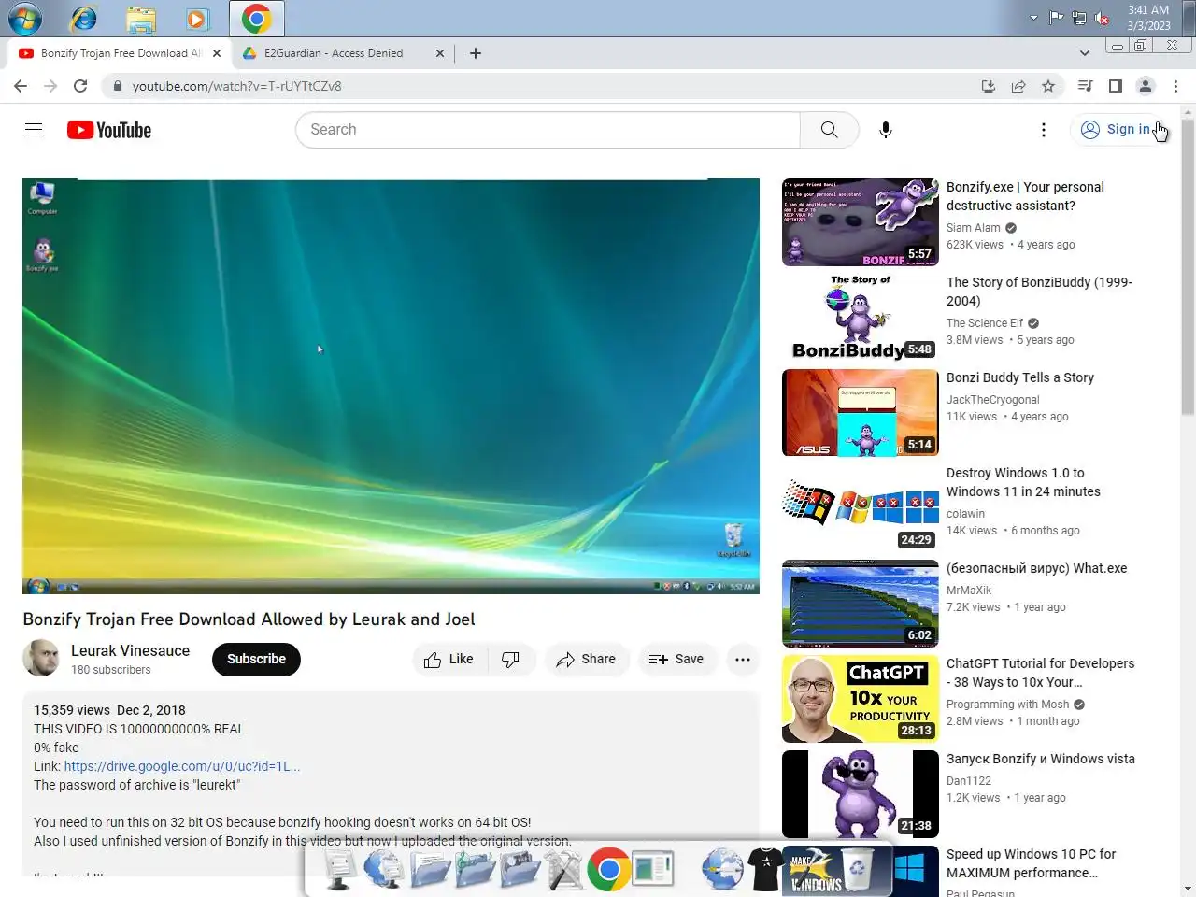
Task: Dislike the video
Action: pos(511,659)
